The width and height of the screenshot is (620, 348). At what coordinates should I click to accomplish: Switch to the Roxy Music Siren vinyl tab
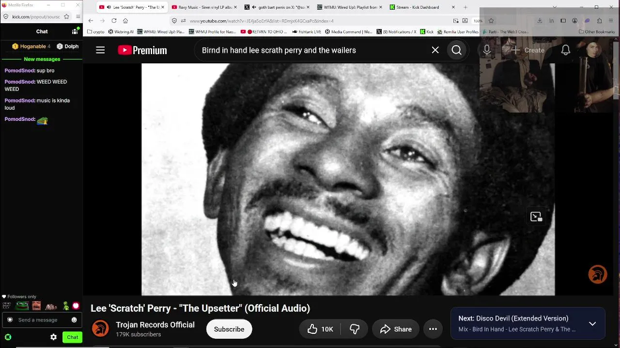pos(205,7)
